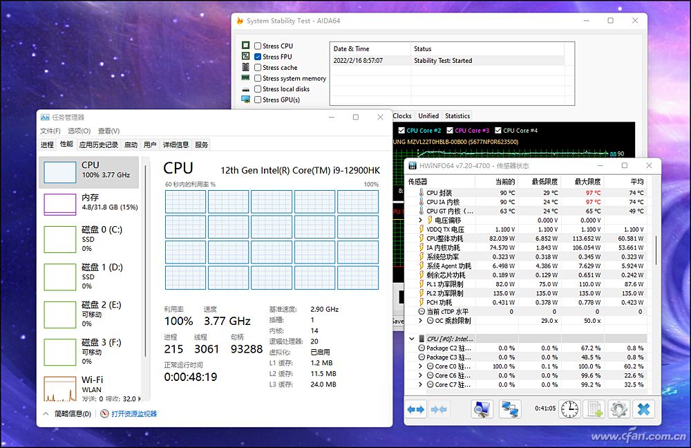Click the HWiNFO blue X close-sensors icon
This screenshot has height=448, width=691.
(643, 409)
